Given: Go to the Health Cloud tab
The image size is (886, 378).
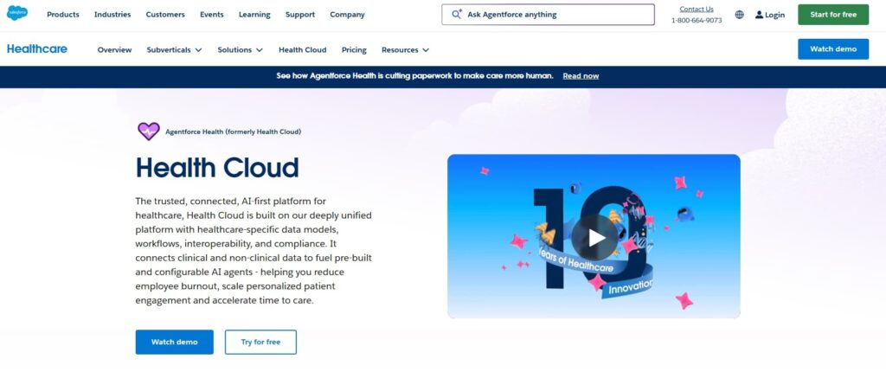Looking at the screenshot, I should (302, 49).
